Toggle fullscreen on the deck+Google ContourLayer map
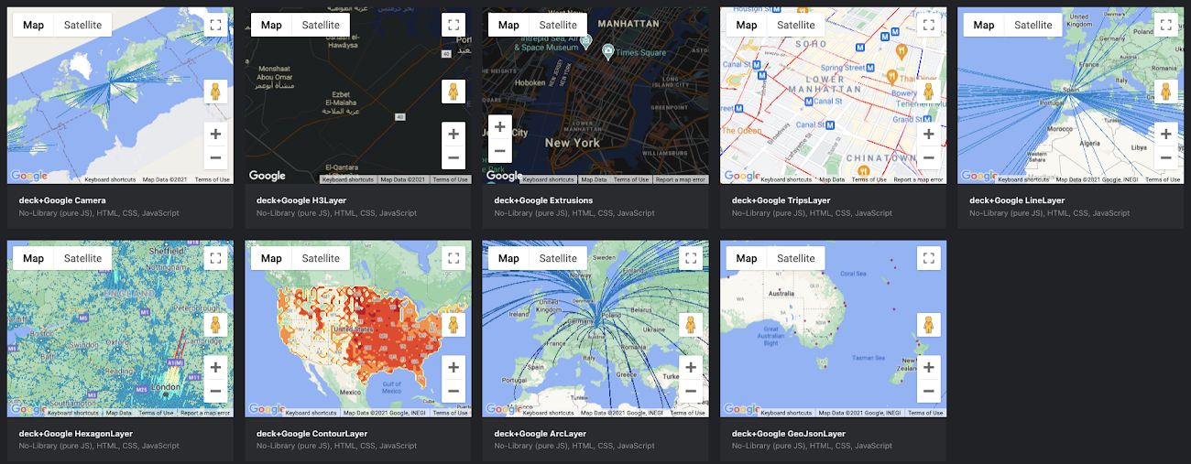This screenshot has height=464, width=1191. coord(453,258)
